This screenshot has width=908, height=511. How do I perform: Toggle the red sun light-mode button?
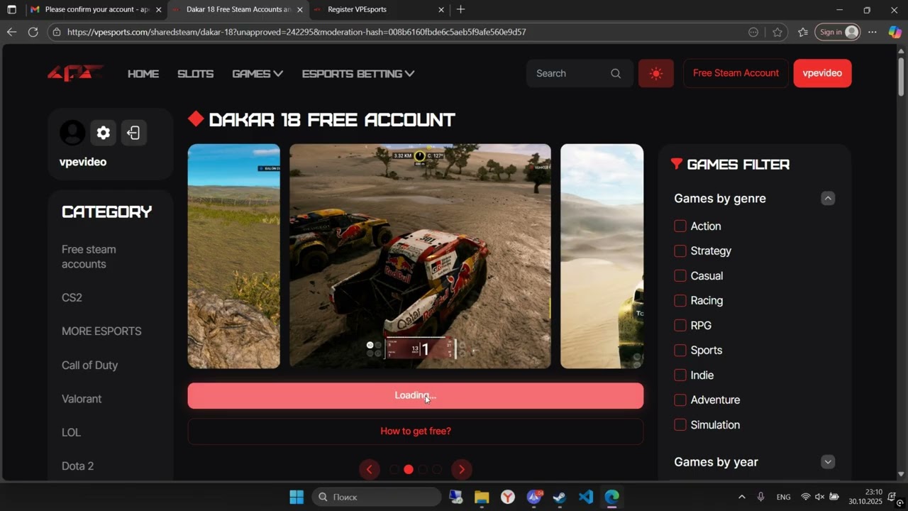[x=656, y=73]
